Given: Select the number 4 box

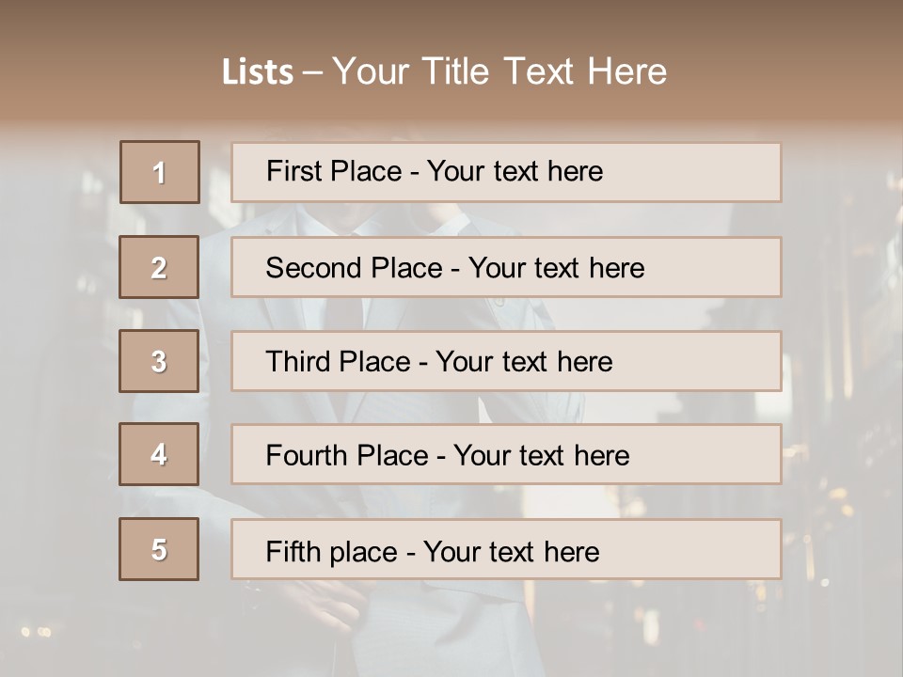Looking at the screenshot, I should [159, 455].
